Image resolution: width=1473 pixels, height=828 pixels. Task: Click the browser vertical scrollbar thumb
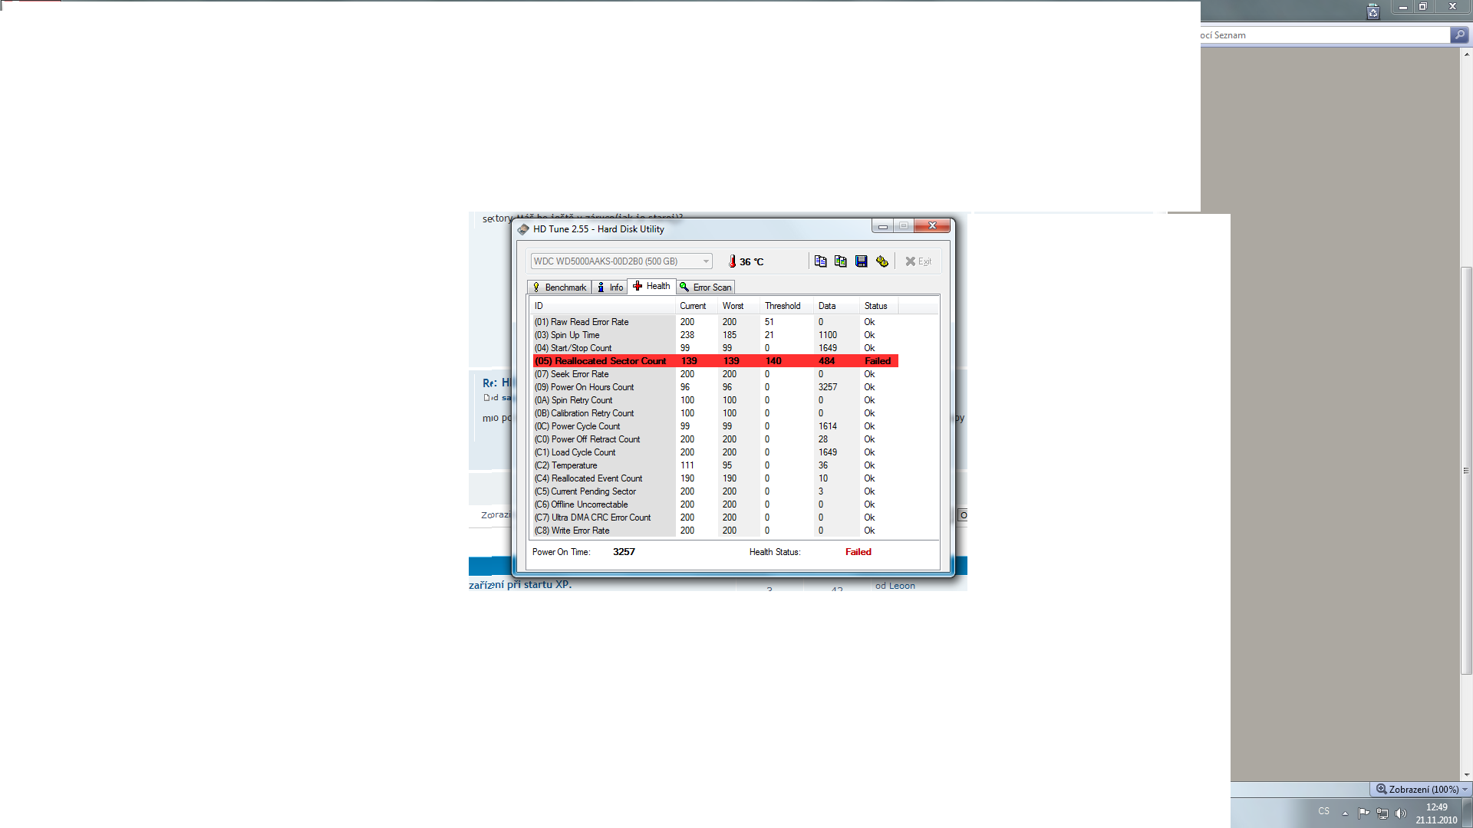[1466, 469]
